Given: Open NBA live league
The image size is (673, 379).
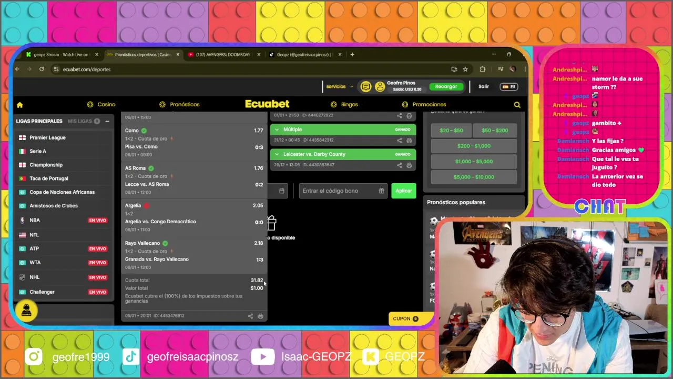Looking at the screenshot, I should click(63, 221).
